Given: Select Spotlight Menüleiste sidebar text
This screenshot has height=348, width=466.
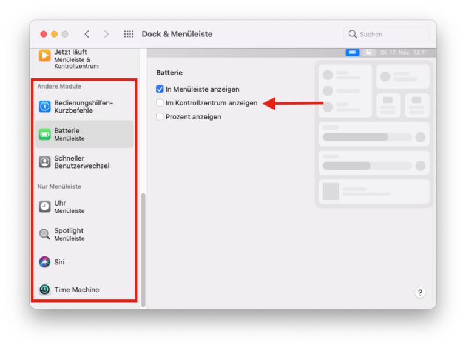Looking at the screenshot, I should (x=69, y=234).
